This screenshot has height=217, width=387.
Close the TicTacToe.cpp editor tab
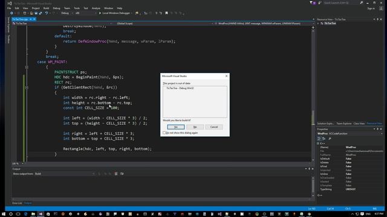[x=34, y=19]
